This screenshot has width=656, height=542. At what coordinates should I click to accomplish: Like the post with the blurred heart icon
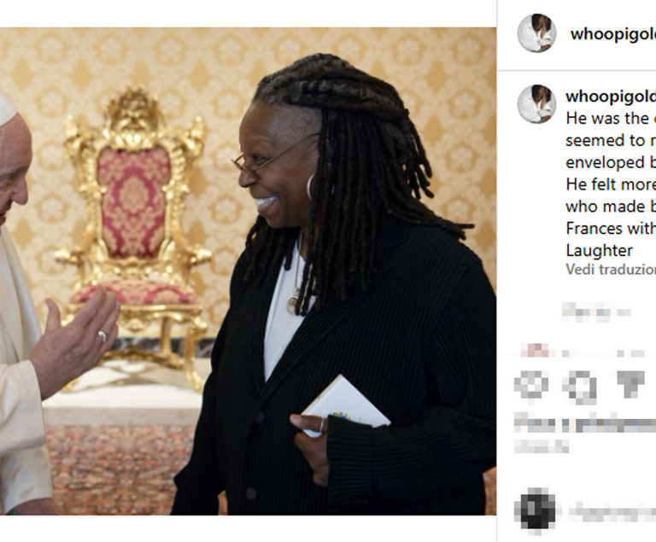click(x=531, y=387)
